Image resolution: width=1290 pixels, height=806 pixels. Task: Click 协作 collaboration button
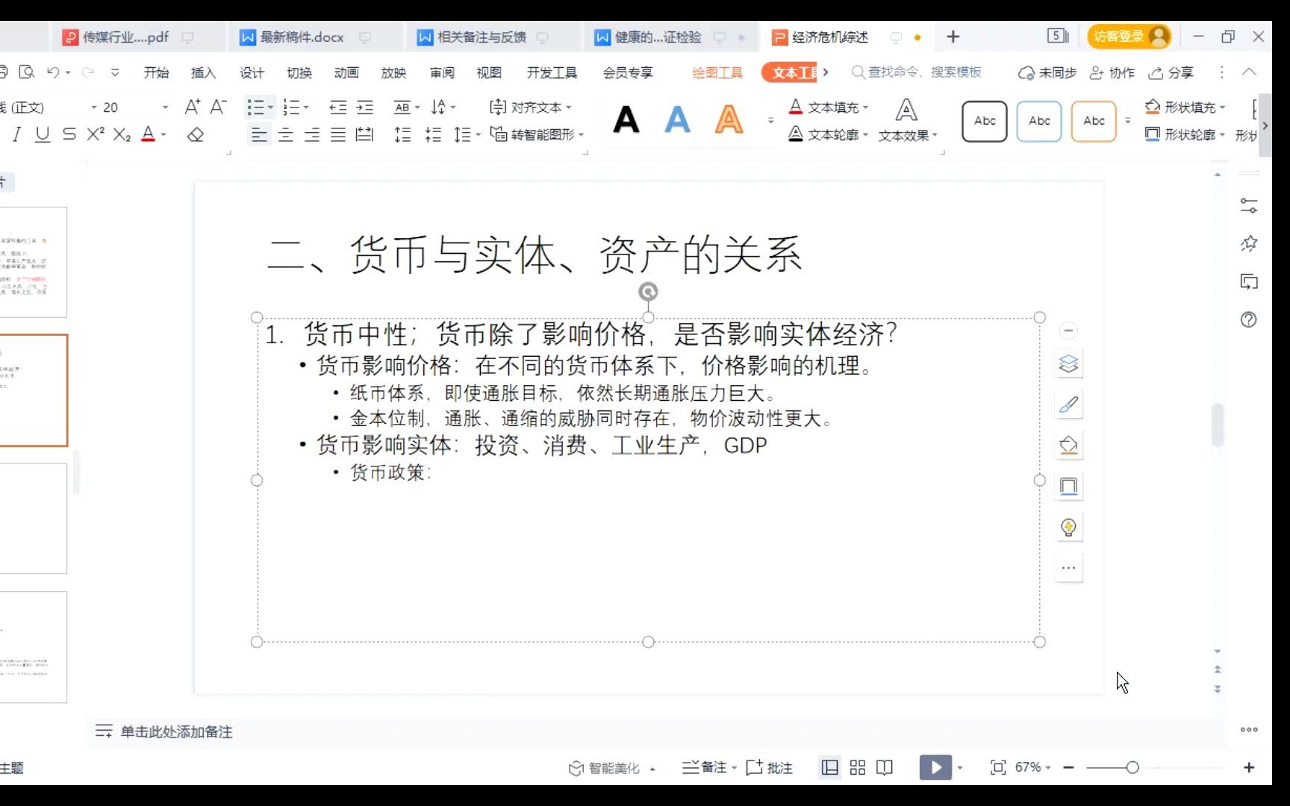point(1112,72)
